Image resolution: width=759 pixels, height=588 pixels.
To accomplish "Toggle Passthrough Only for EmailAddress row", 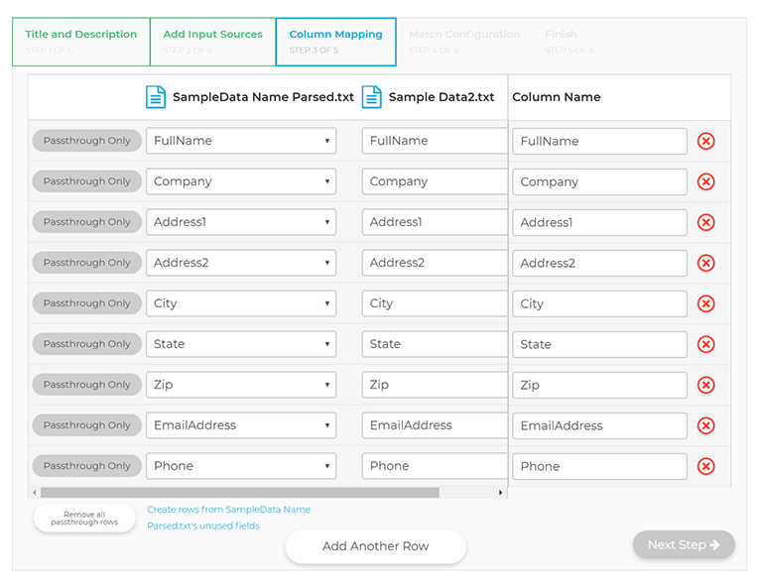I will (86, 425).
